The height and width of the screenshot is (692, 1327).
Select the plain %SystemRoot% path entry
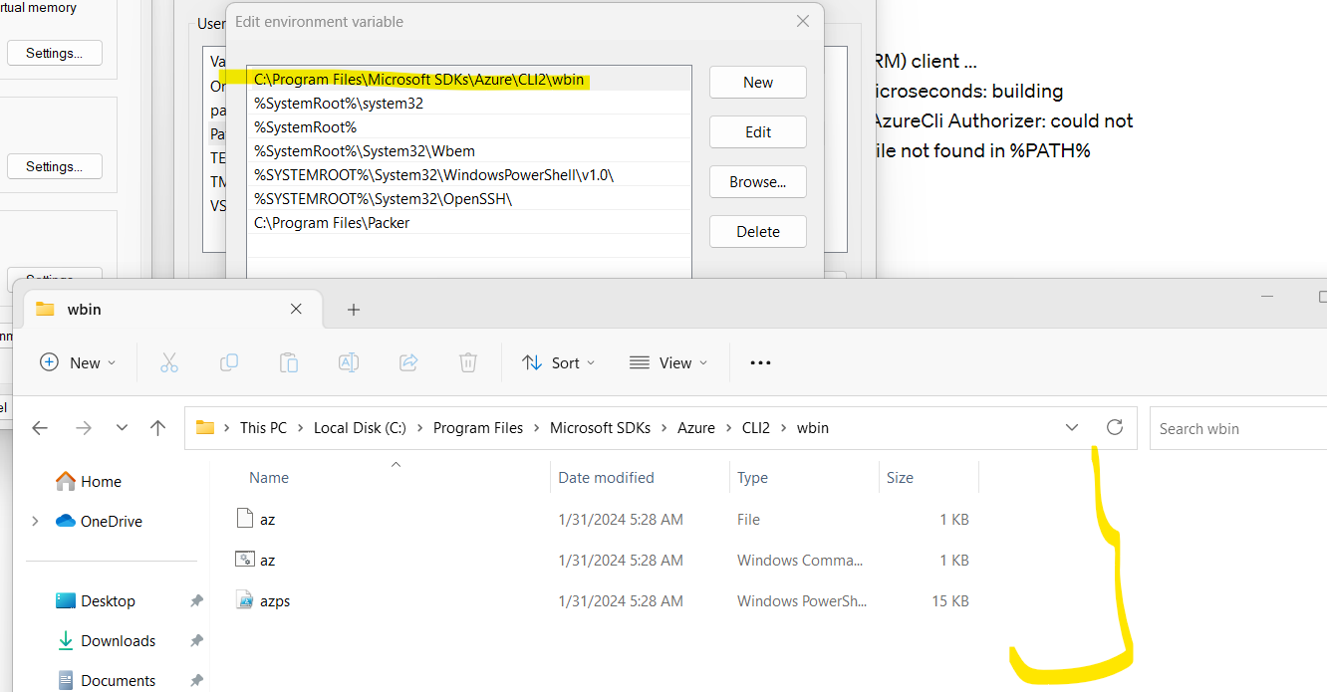(x=469, y=127)
